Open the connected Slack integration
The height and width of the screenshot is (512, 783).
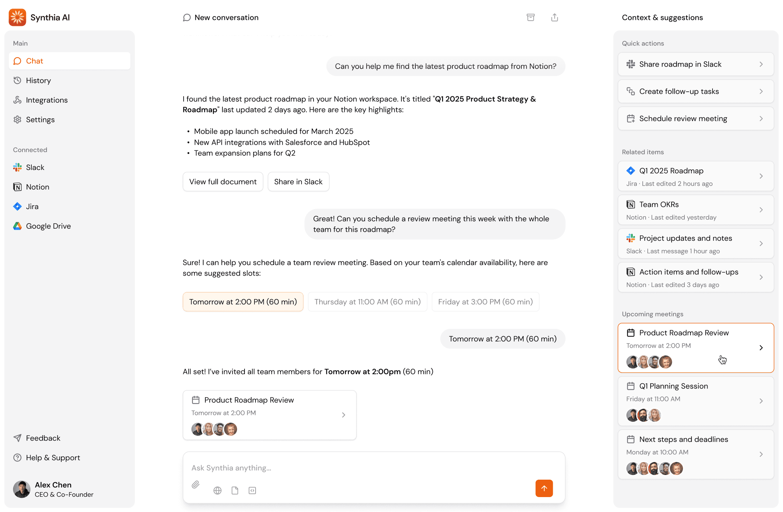point(35,167)
